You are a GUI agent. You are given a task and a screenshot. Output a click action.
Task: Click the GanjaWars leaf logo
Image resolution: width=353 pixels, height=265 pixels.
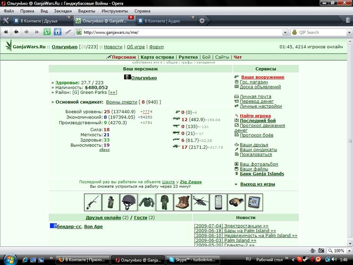point(9,45)
